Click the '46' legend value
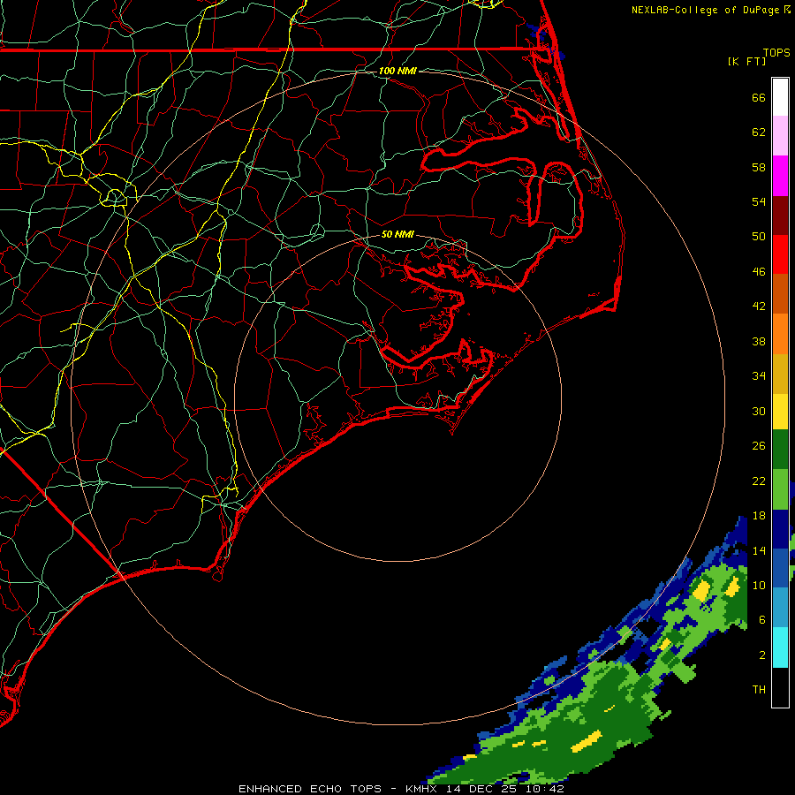This screenshot has height=795, width=795. pos(759,272)
